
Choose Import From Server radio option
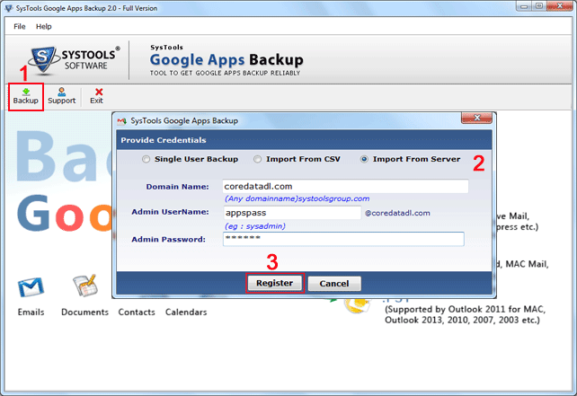[364, 159]
